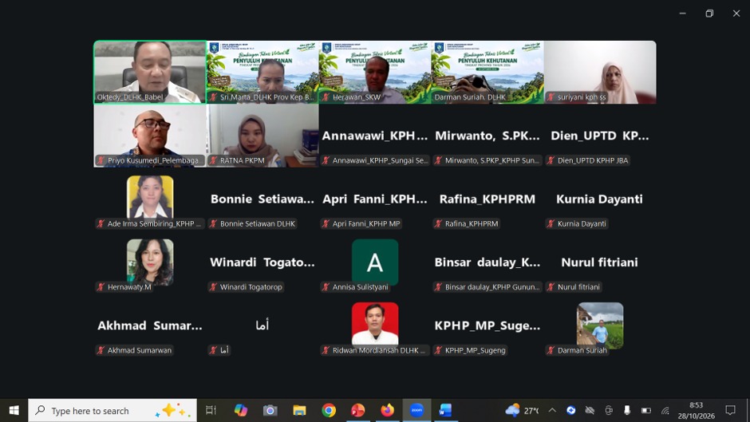Click the blue Meet Now tray icon
750x422 pixels.
click(570, 410)
